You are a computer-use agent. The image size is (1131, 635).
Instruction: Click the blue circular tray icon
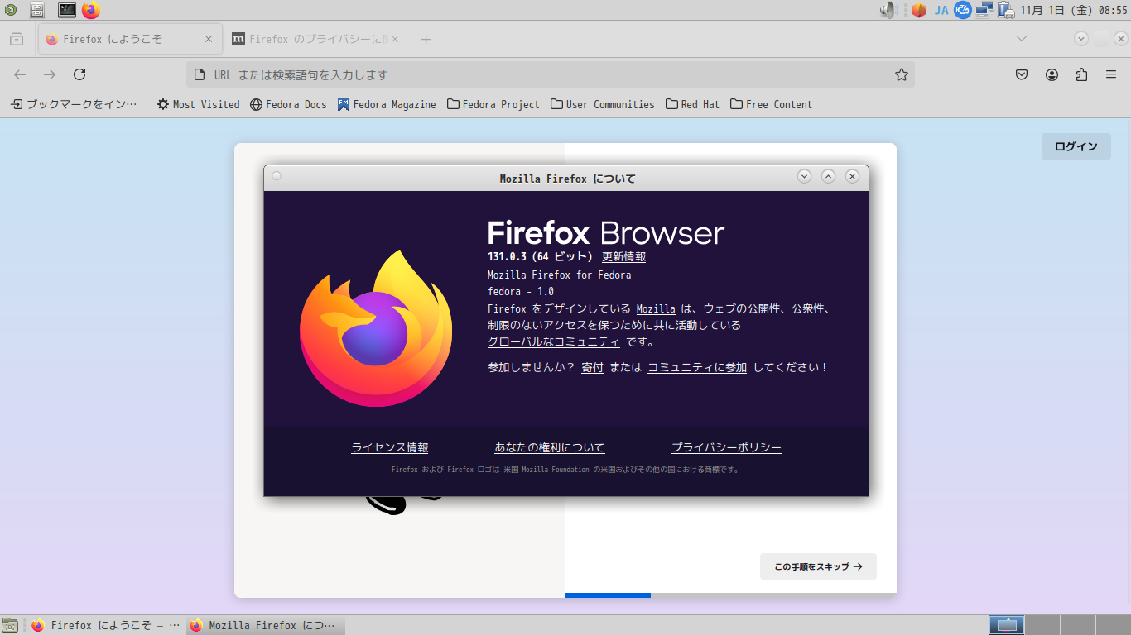pos(962,10)
